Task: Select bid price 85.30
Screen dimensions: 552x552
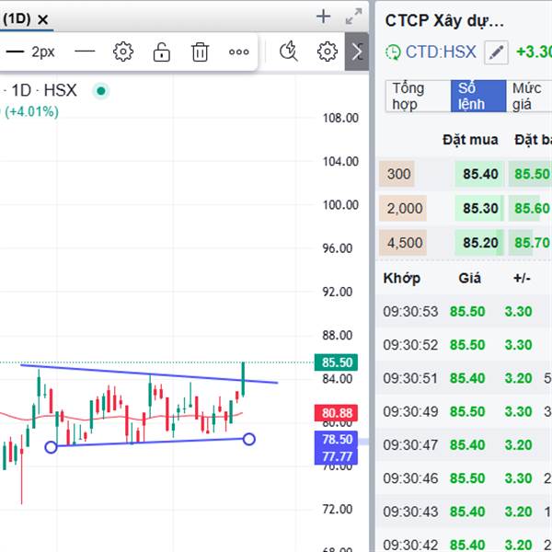Action: tap(480, 209)
